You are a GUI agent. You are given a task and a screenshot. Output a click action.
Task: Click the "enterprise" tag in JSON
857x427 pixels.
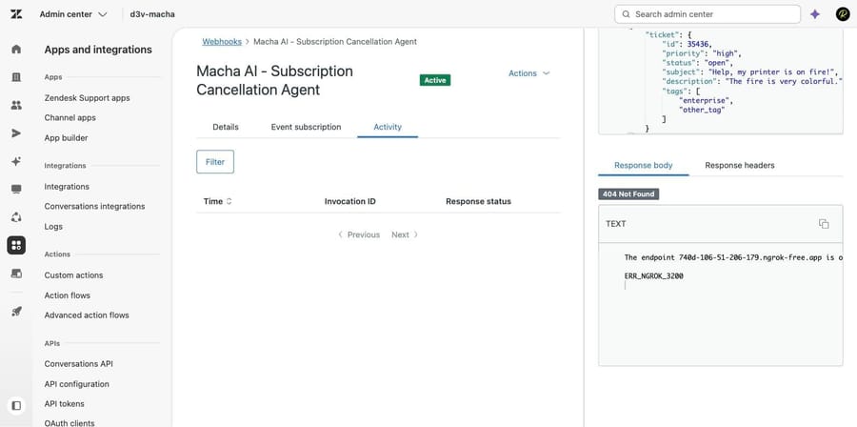705,101
